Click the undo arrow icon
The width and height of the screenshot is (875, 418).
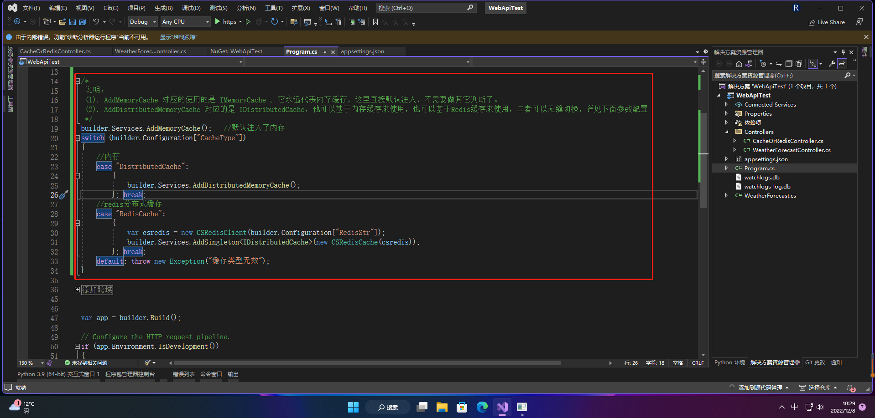coord(96,21)
